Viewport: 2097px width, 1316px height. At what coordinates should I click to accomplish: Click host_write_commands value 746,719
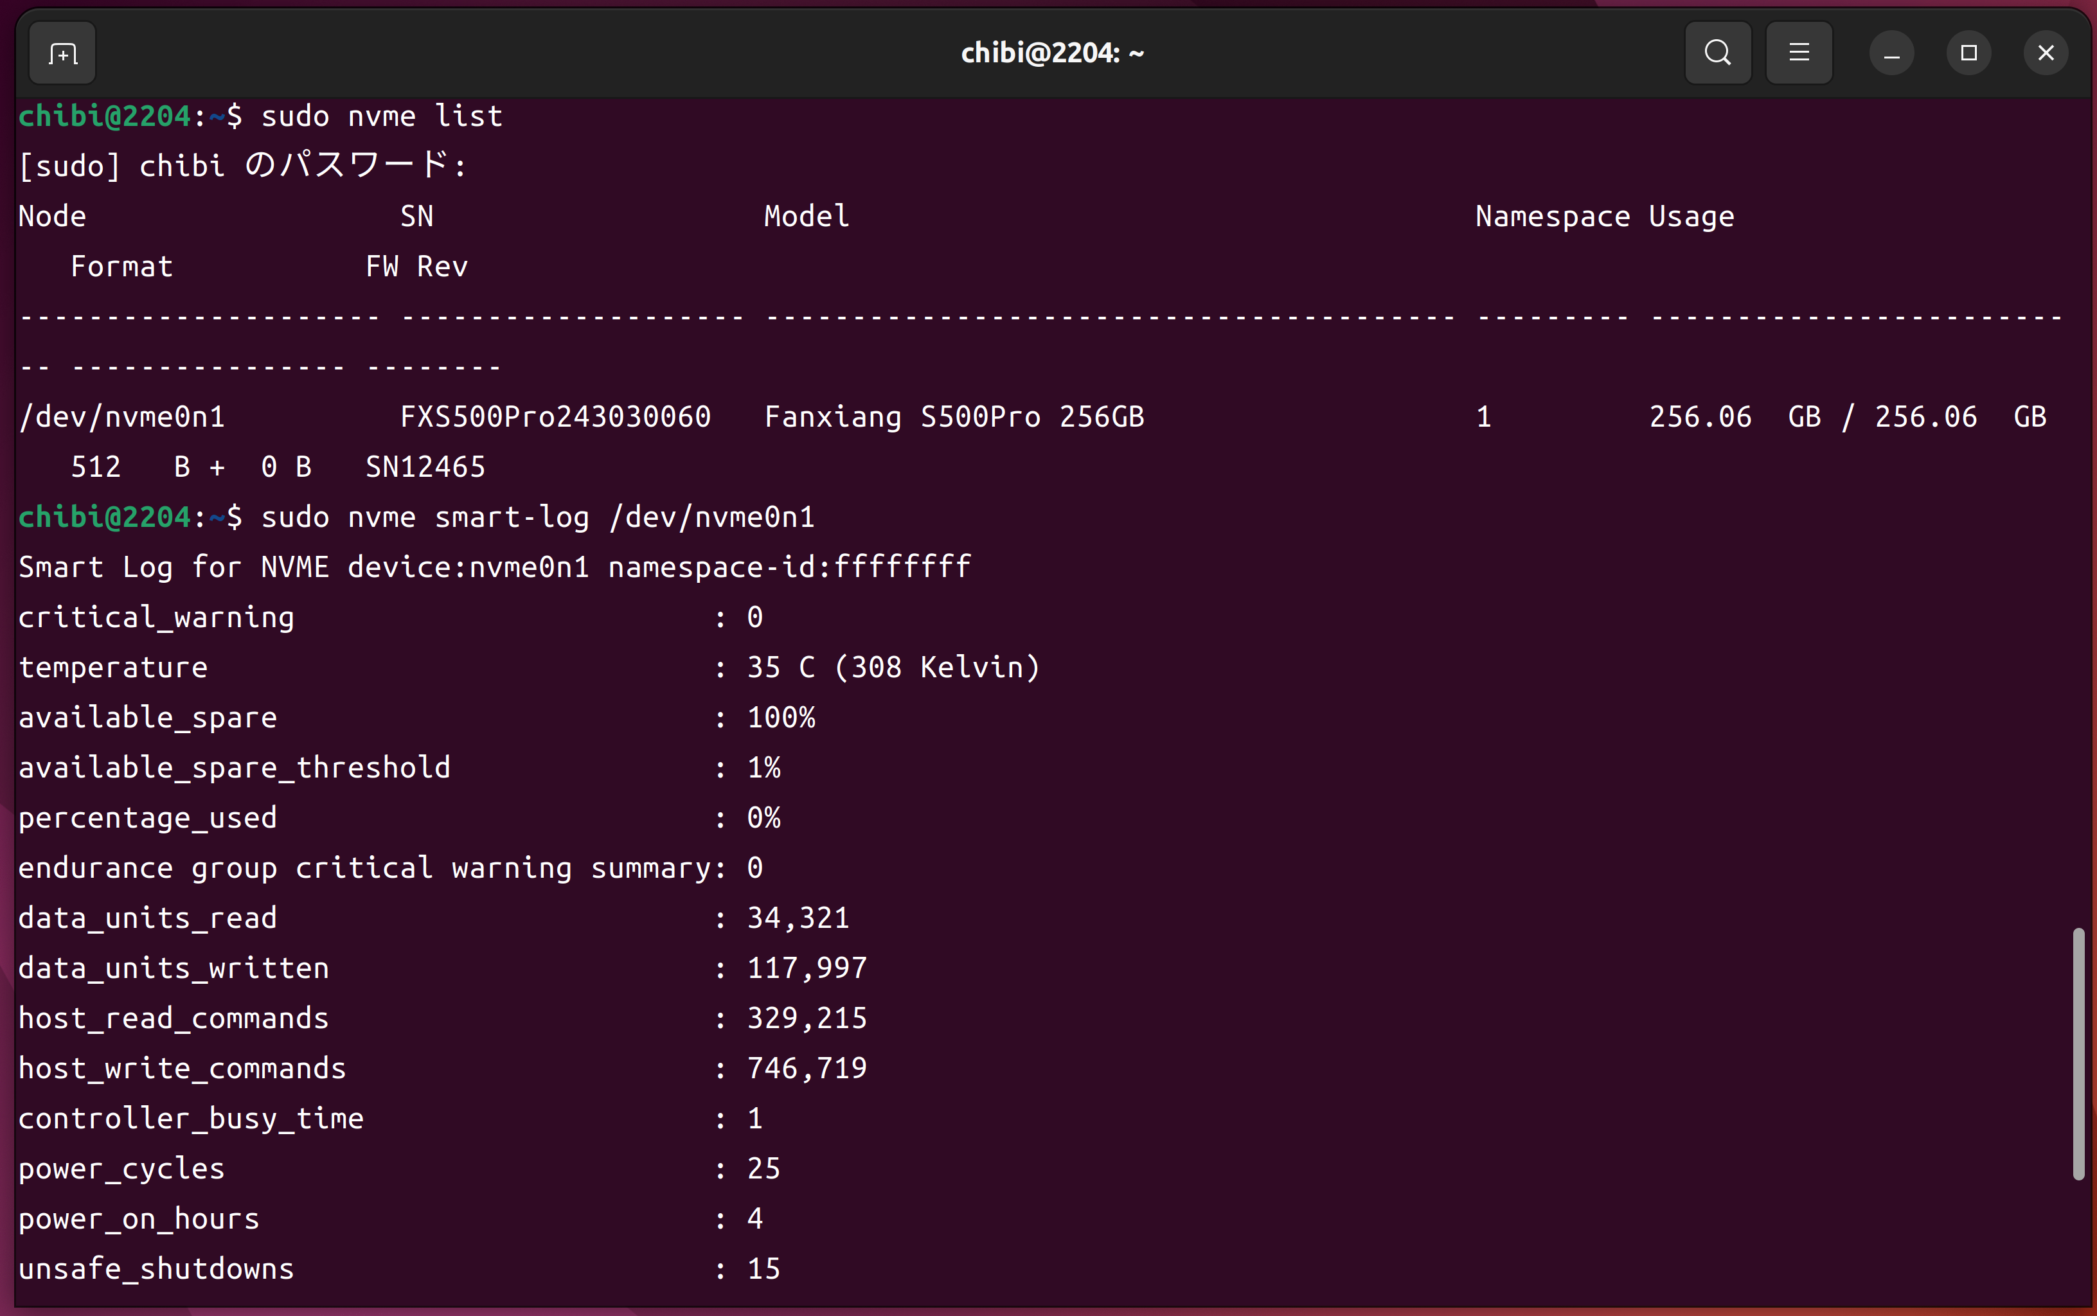point(806,1068)
